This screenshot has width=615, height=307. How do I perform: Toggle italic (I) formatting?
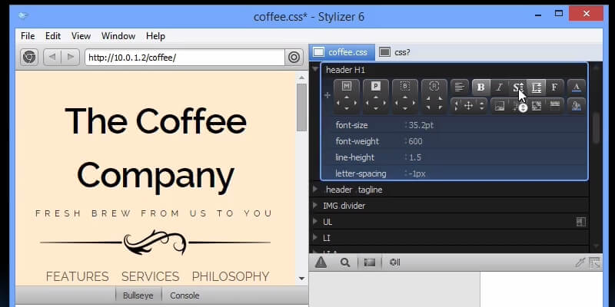coord(499,87)
